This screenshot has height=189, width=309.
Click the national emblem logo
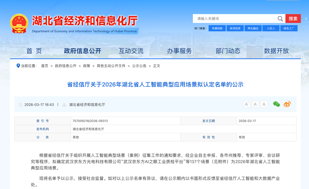coord(19,23)
